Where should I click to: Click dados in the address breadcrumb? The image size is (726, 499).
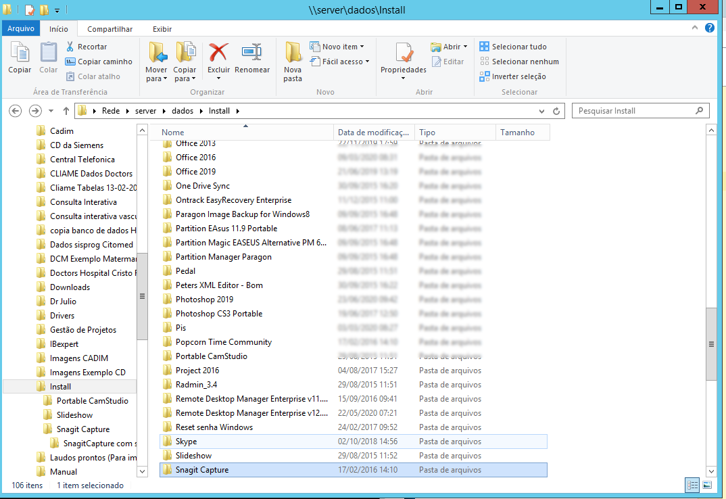click(183, 111)
